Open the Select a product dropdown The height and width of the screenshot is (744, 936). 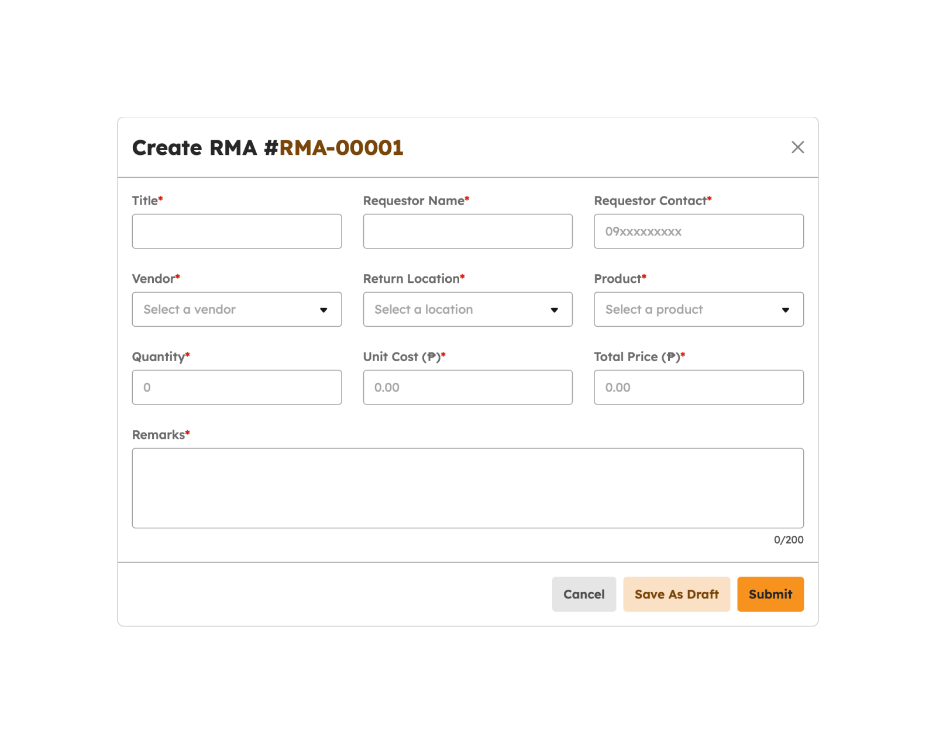tap(698, 309)
